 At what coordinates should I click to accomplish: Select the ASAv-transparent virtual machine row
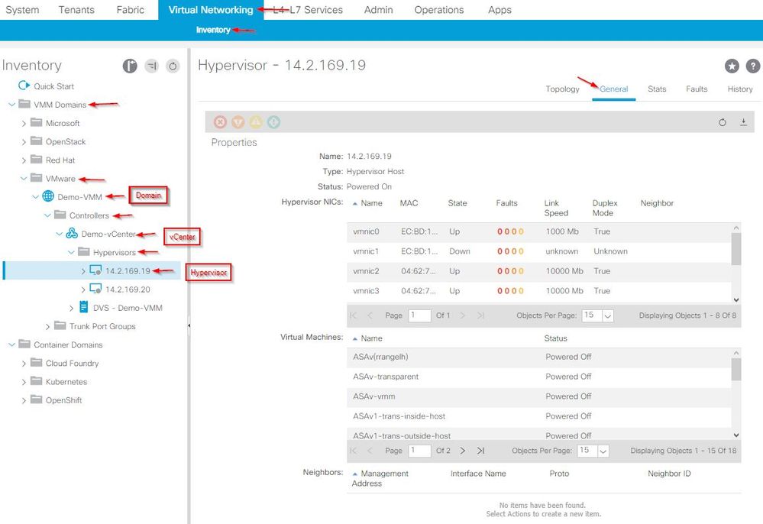539,377
